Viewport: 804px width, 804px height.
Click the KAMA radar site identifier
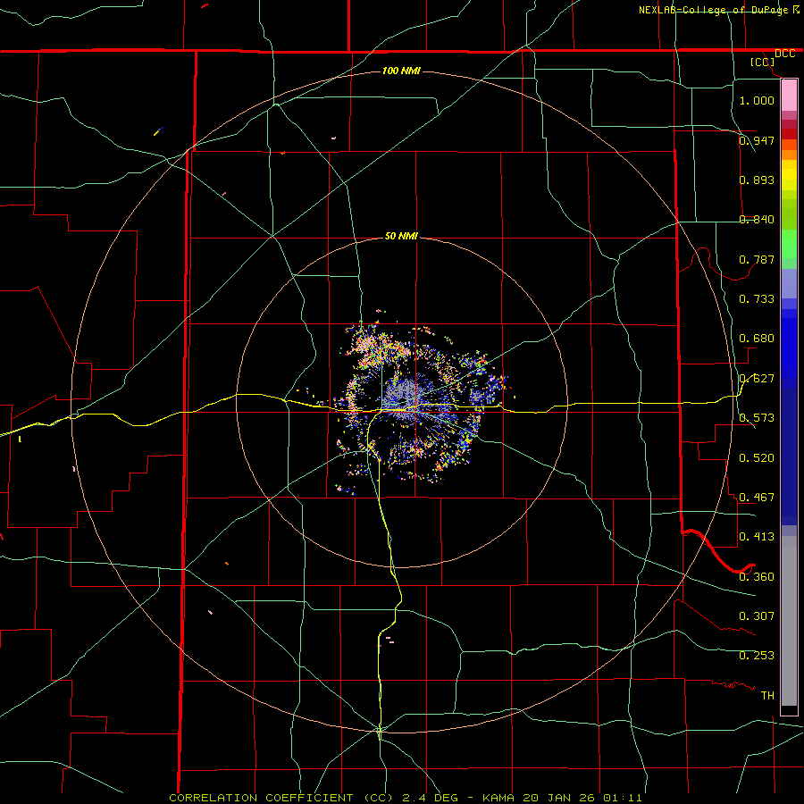pyautogui.click(x=498, y=798)
